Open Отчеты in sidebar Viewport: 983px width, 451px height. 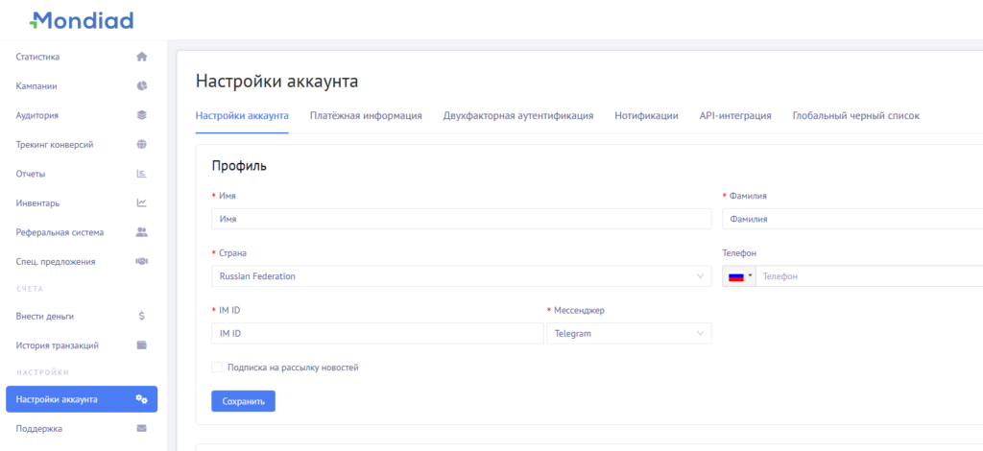click(82, 174)
